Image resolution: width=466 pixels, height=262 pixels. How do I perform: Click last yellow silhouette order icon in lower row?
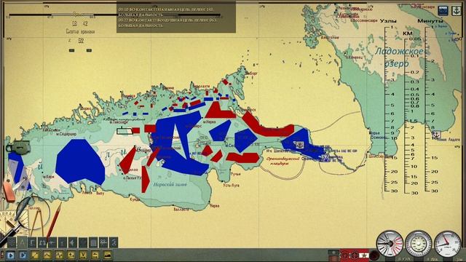click(108, 255)
